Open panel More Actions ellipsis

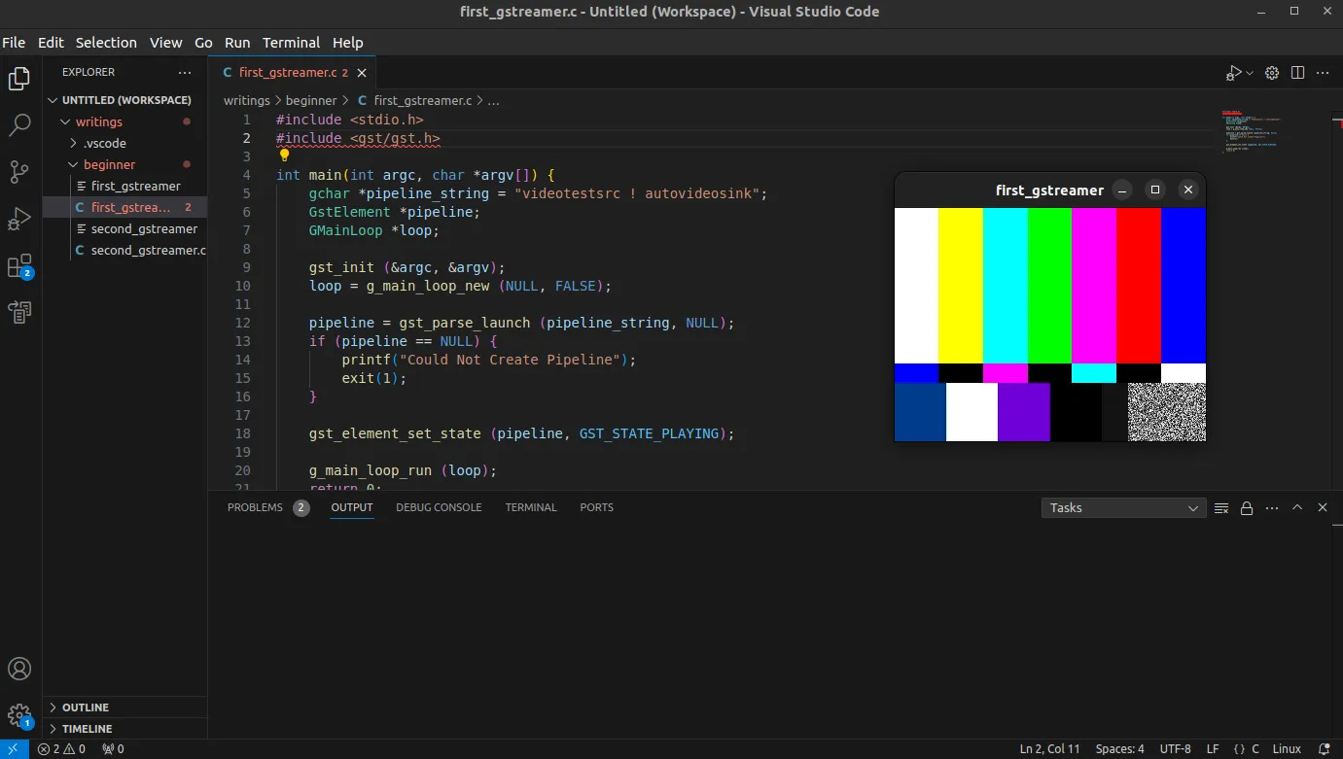[x=1272, y=507]
